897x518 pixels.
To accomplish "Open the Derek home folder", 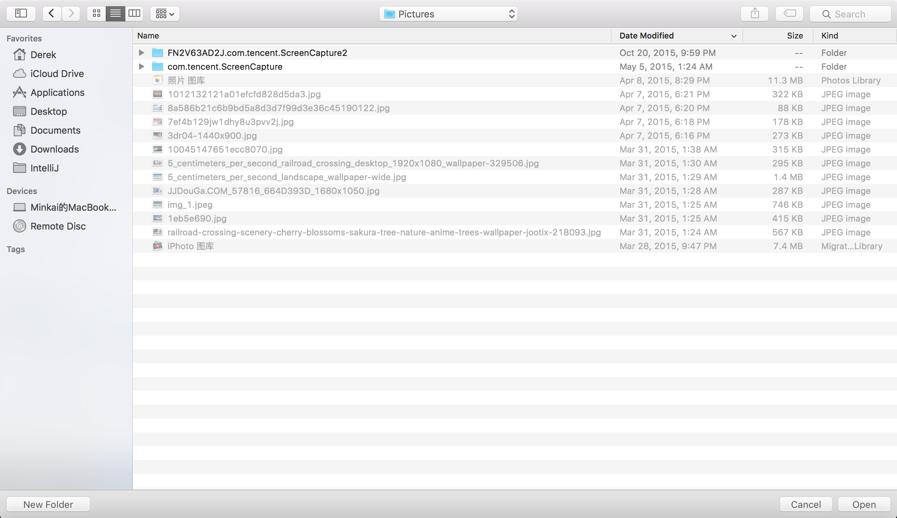I will 43,54.
